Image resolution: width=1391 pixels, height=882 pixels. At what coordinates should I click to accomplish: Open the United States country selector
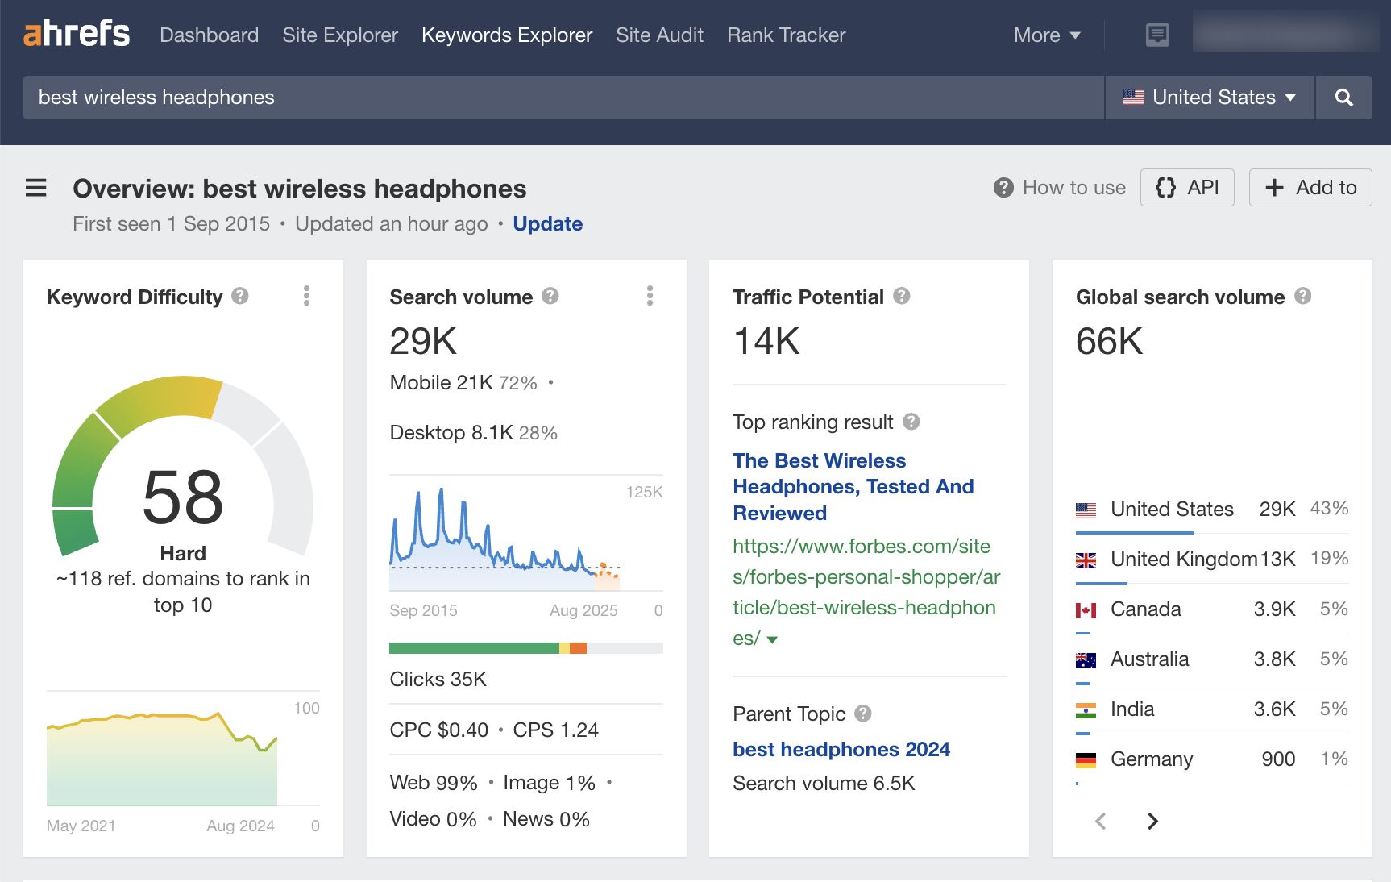point(1207,97)
